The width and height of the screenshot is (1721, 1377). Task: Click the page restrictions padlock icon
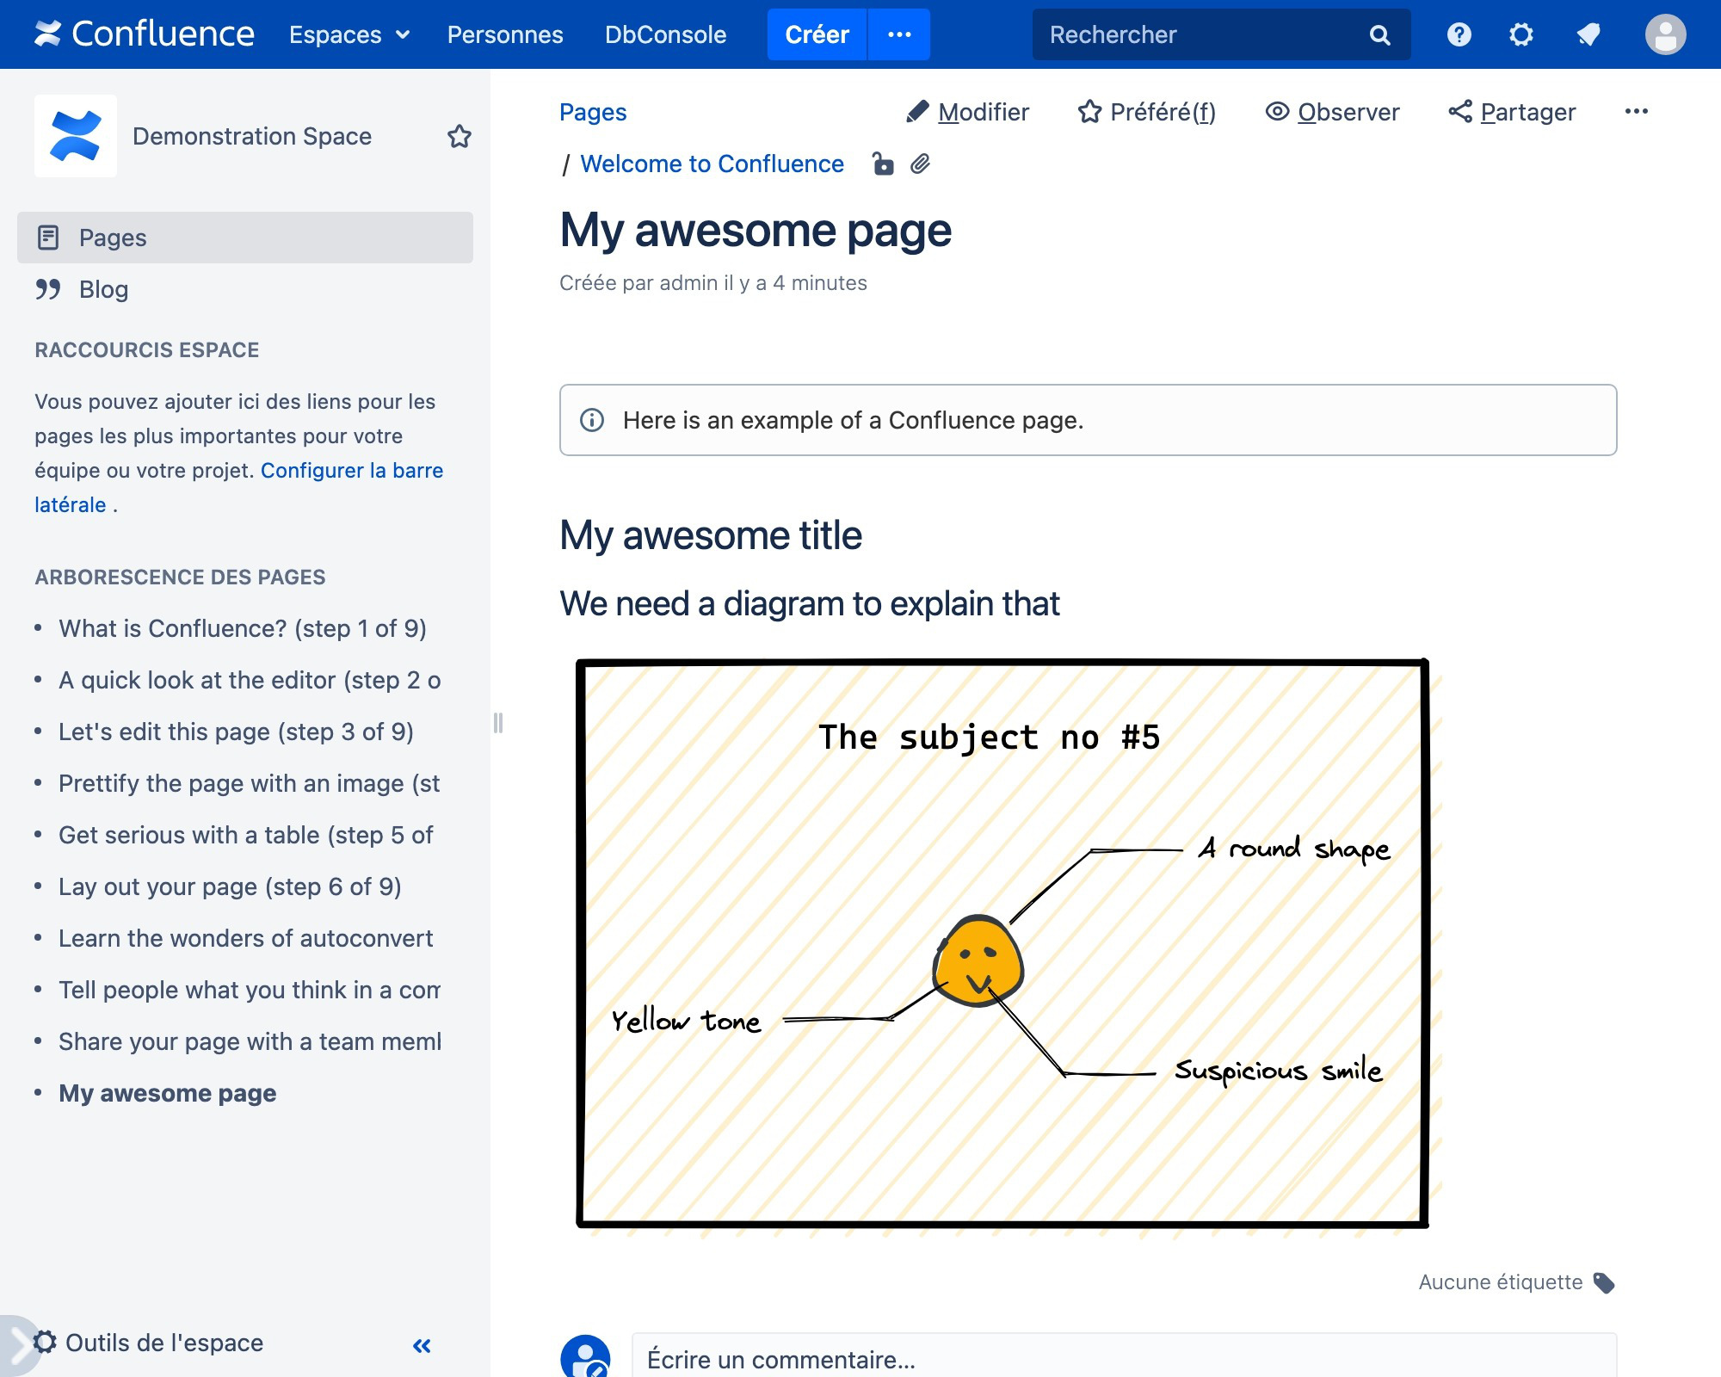click(x=883, y=164)
